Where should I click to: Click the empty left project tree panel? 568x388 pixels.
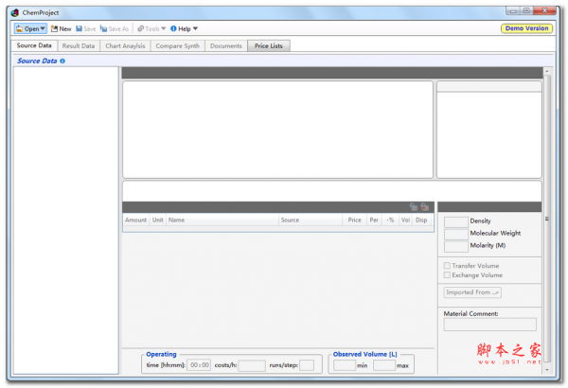66,220
